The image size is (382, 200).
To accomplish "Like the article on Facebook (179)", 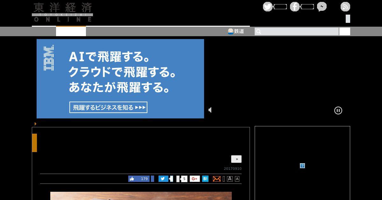I will click(139, 179).
